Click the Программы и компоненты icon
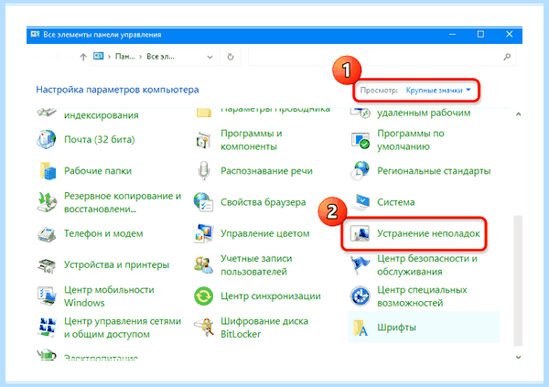Viewport: 549px width, 387px height. pos(203,140)
